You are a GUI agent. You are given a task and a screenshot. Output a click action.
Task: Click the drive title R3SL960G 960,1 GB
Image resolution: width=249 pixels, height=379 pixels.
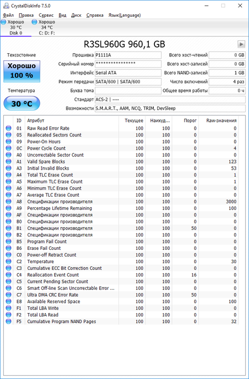coord(124,44)
